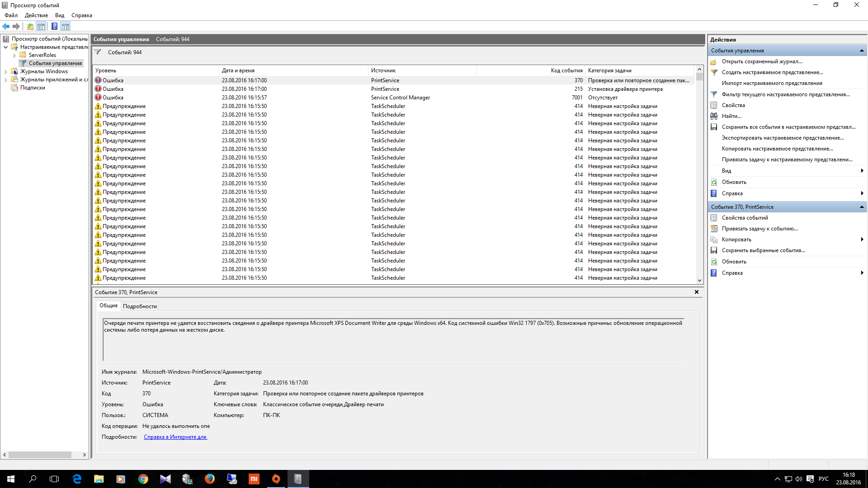Screen dimensions: 868x488
Task: Click the blue help toolbar icon
Action: tap(54, 26)
